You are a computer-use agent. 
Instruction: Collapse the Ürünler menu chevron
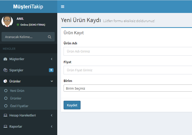(52, 81)
